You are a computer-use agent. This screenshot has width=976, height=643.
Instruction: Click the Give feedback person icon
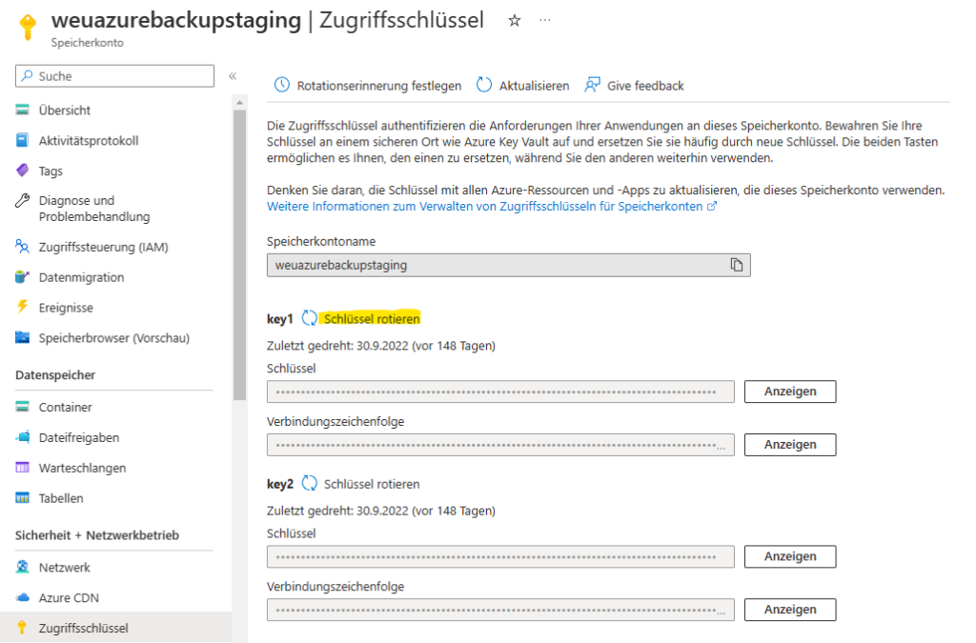click(x=592, y=85)
